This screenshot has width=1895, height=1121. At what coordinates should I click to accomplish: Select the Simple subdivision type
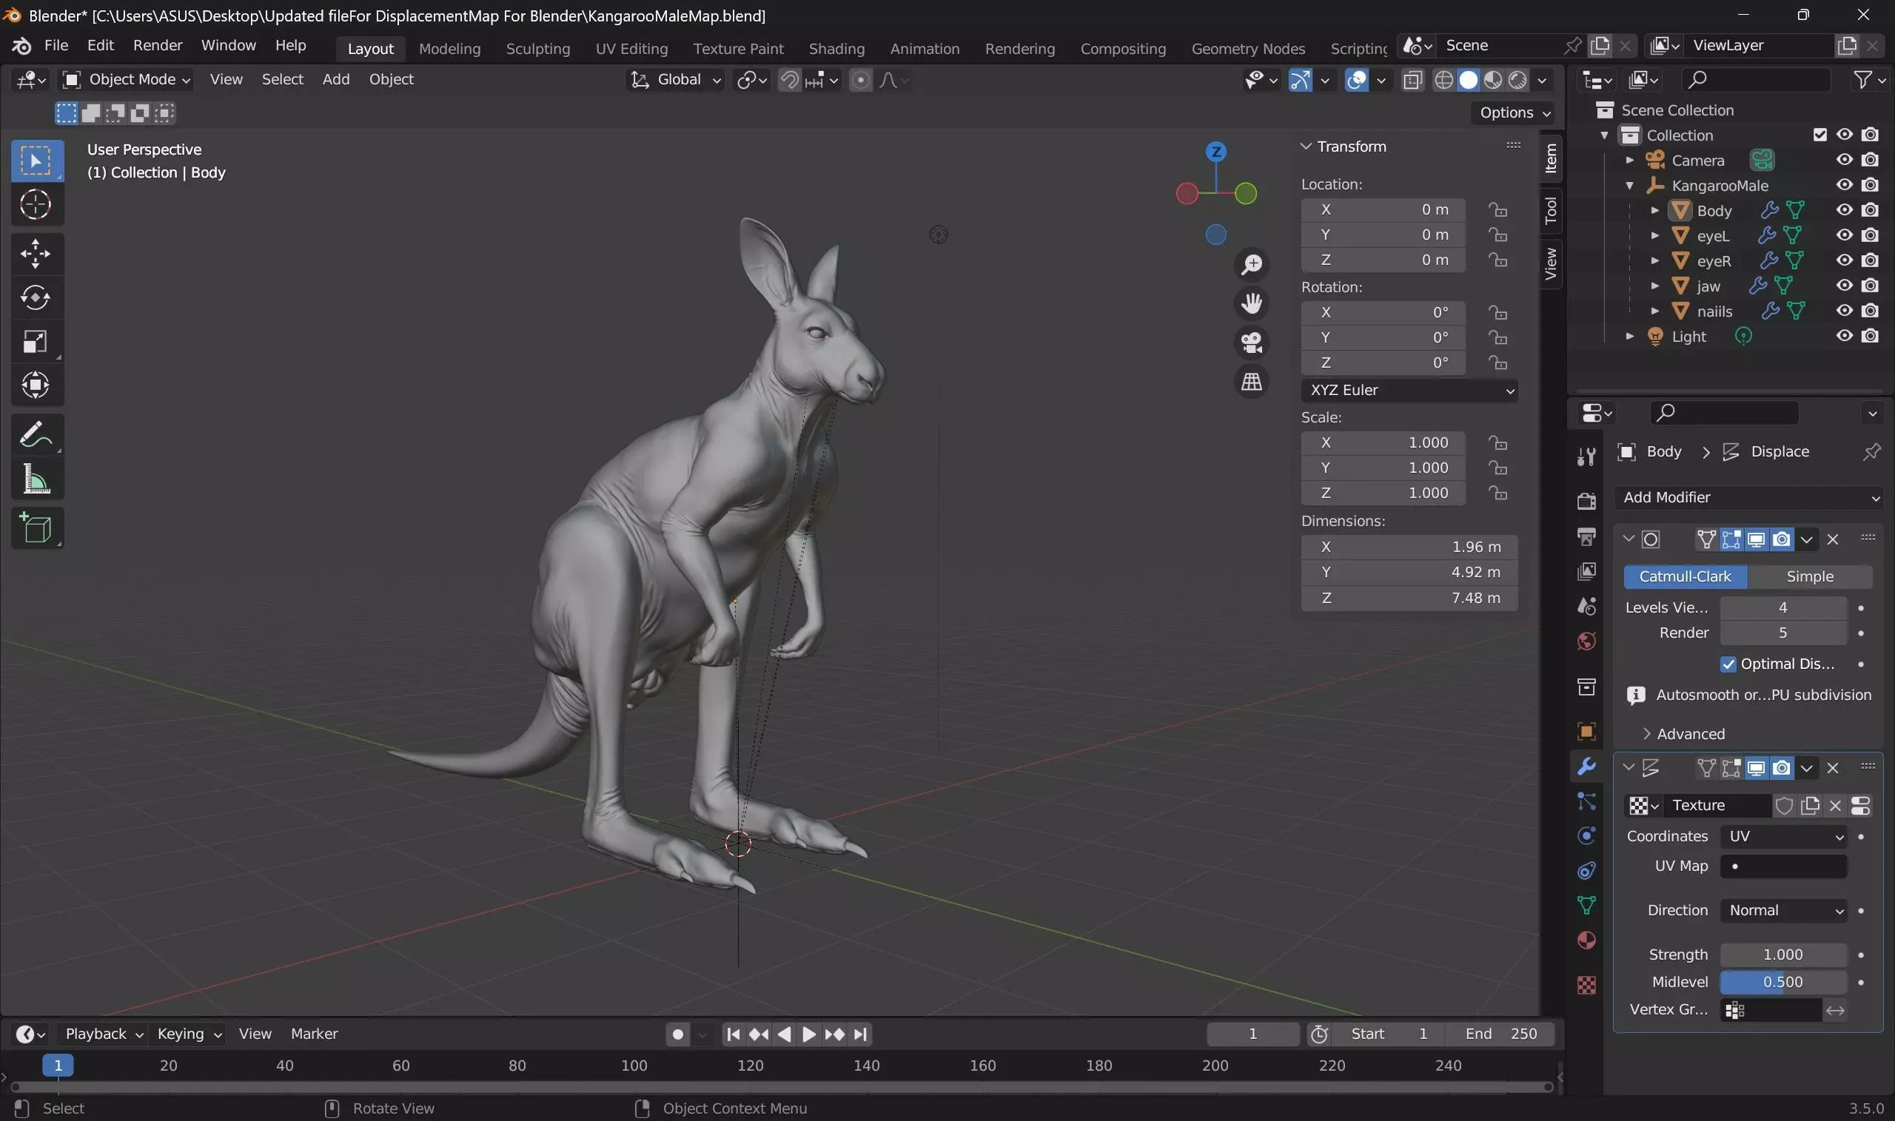pos(1810,576)
